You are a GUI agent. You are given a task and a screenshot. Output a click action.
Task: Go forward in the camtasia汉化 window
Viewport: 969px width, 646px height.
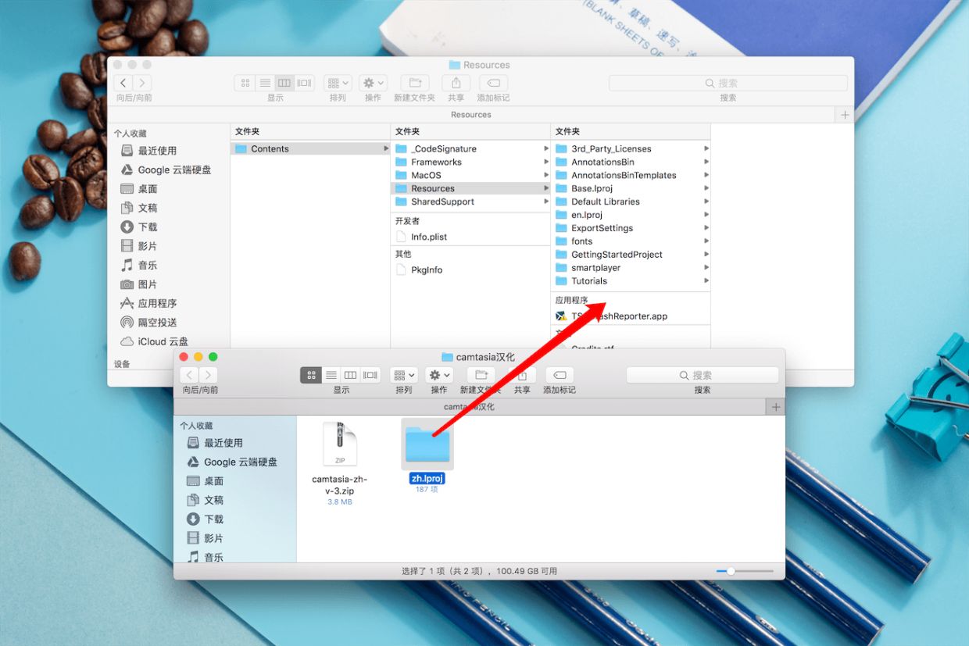pos(209,375)
